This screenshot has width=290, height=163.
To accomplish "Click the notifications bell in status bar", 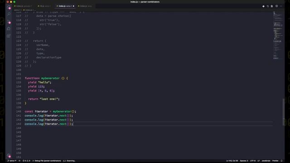I will pos(281,161).
